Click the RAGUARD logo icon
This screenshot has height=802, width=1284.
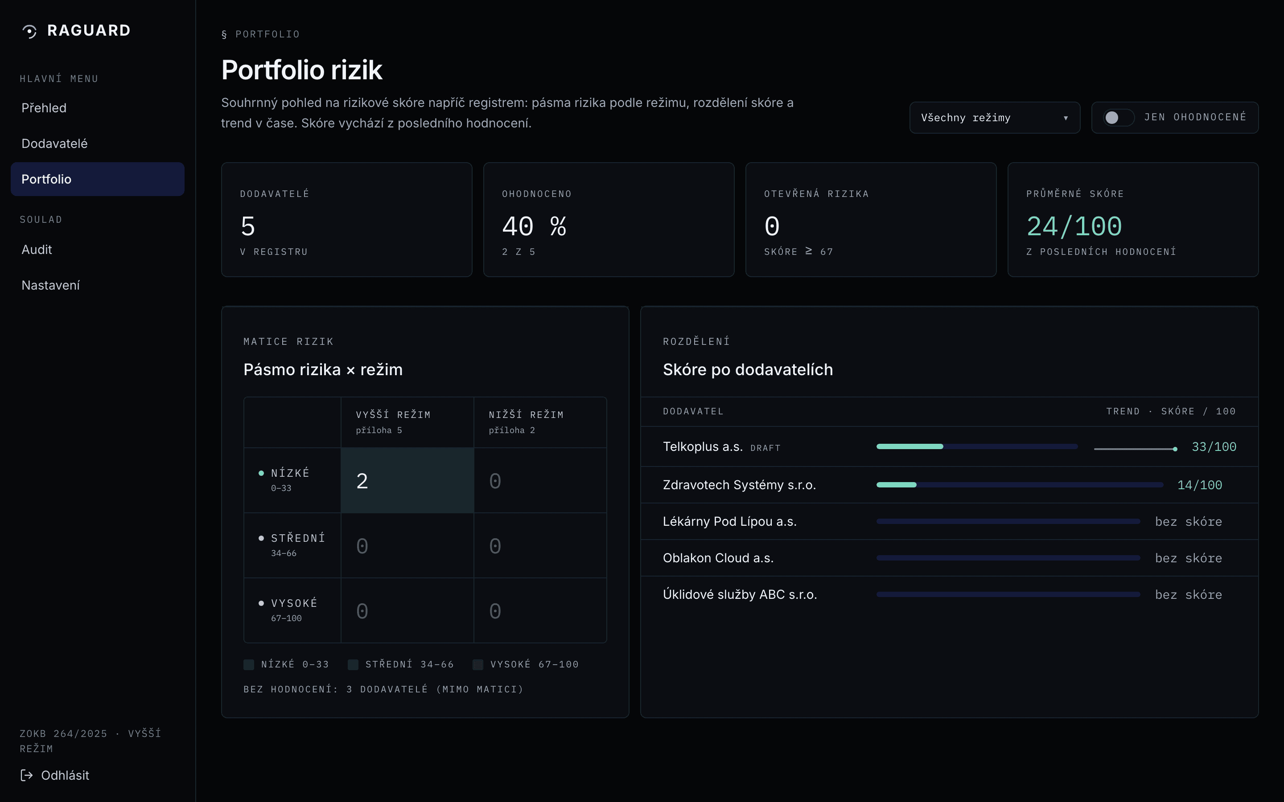click(x=30, y=31)
